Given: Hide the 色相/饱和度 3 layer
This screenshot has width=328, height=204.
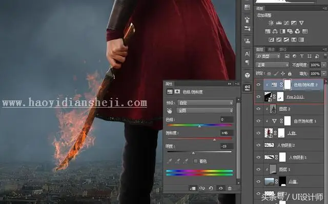Looking at the screenshot, I should point(258,85).
